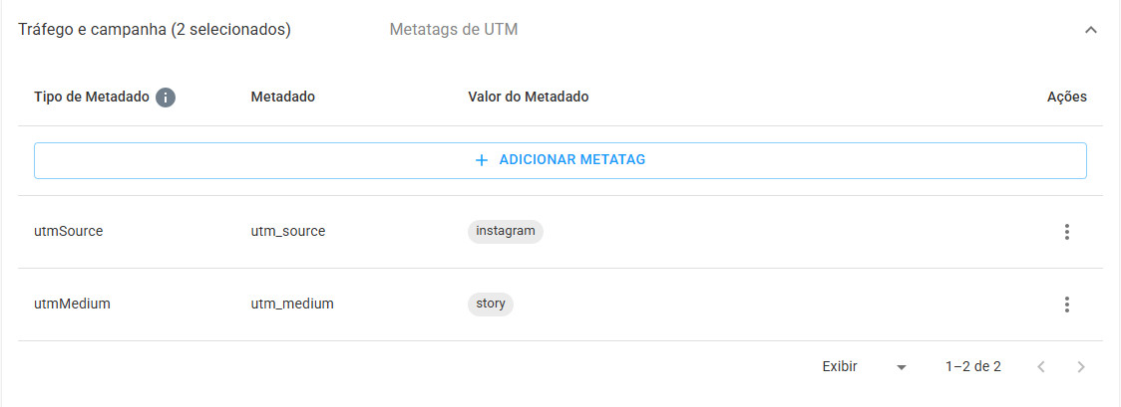
Task: Go to the previous page arrow
Action: (1041, 367)
